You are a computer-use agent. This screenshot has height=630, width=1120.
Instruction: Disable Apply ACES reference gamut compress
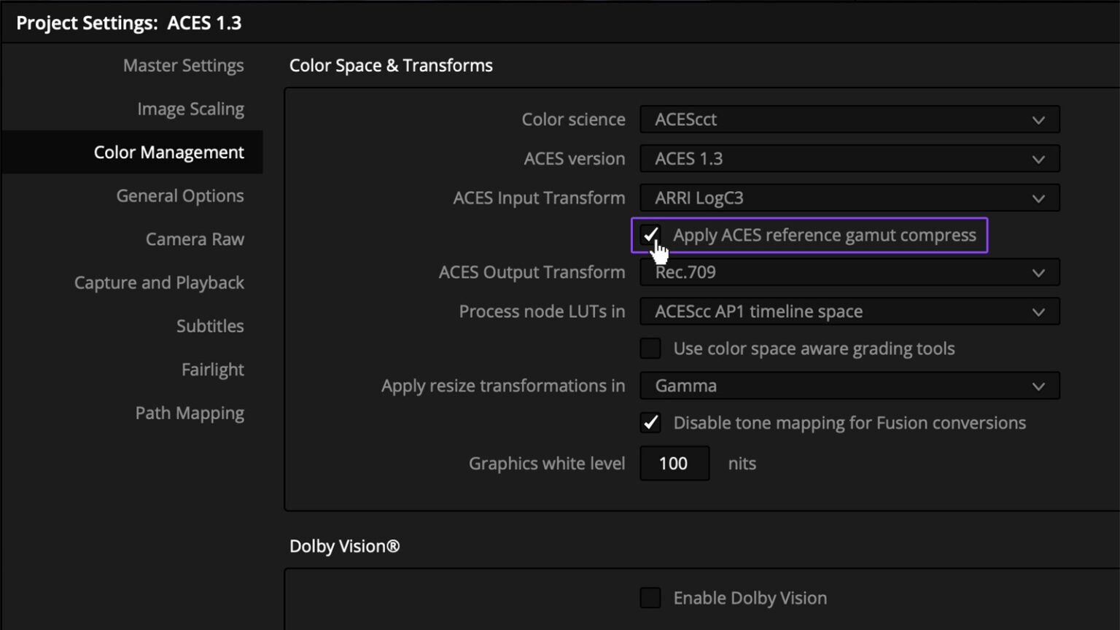click(x=650, y=235)
